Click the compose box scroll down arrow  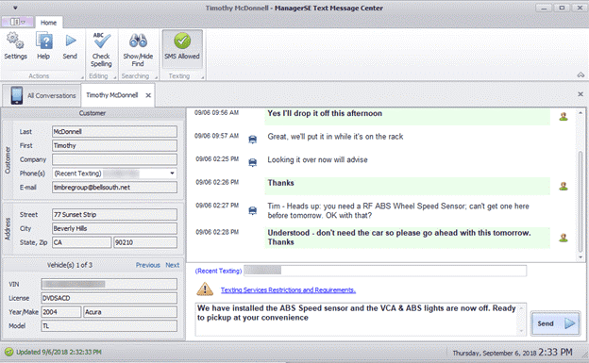pos(521,331)
